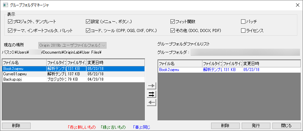Click the グループフォルダ path field
The image size is (303, 131).
(245, 52)
